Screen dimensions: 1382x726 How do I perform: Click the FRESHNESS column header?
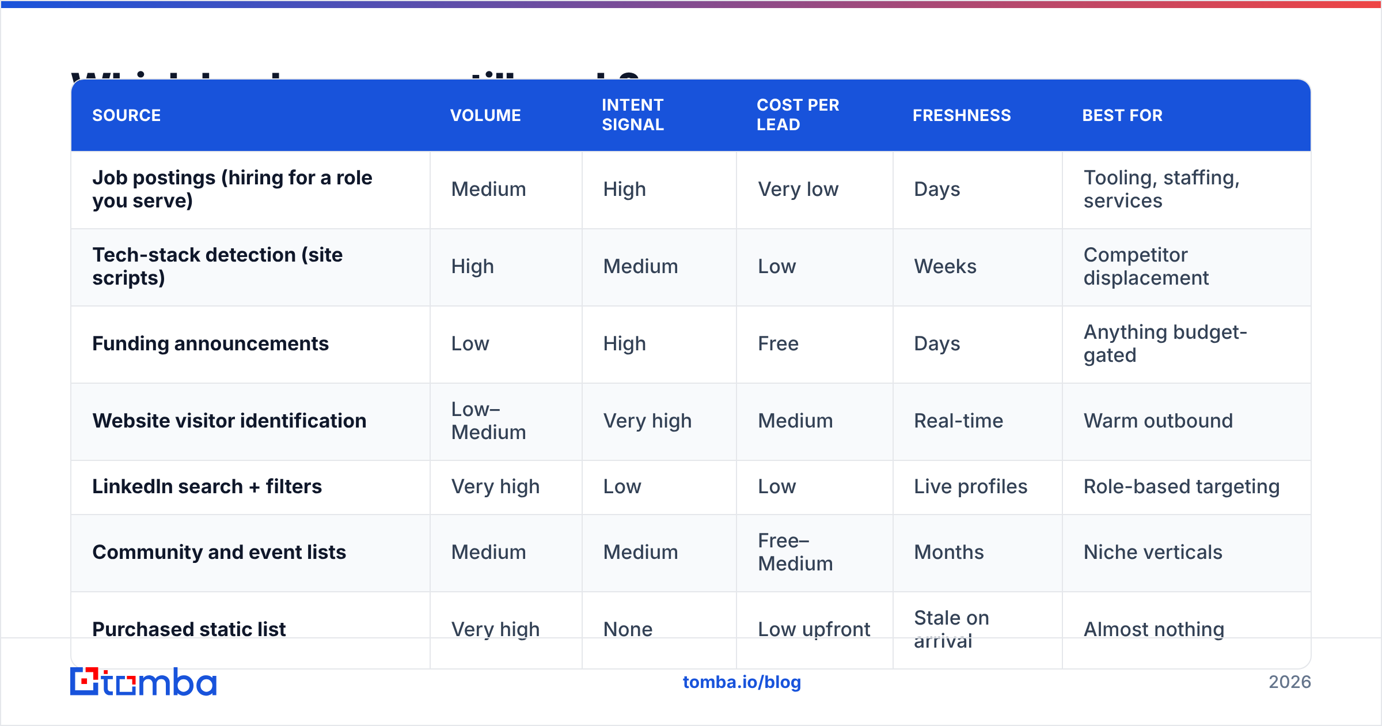(962, 115)
